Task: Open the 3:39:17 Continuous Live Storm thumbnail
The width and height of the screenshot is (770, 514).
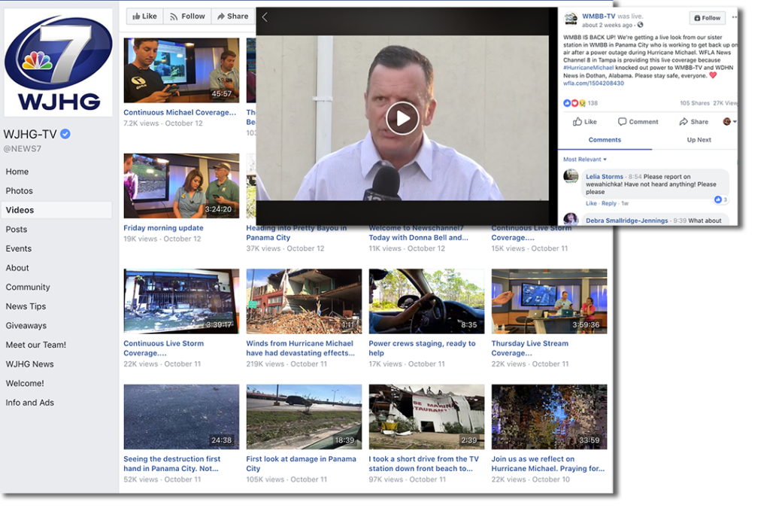Action: tap(181, 301)
